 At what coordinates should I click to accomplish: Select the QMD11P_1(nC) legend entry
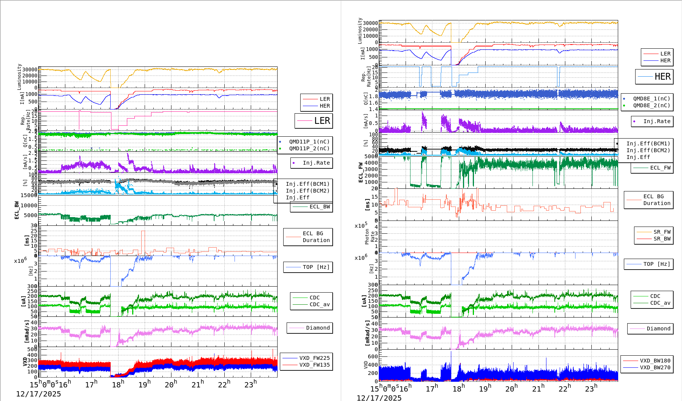coord(309,142)
